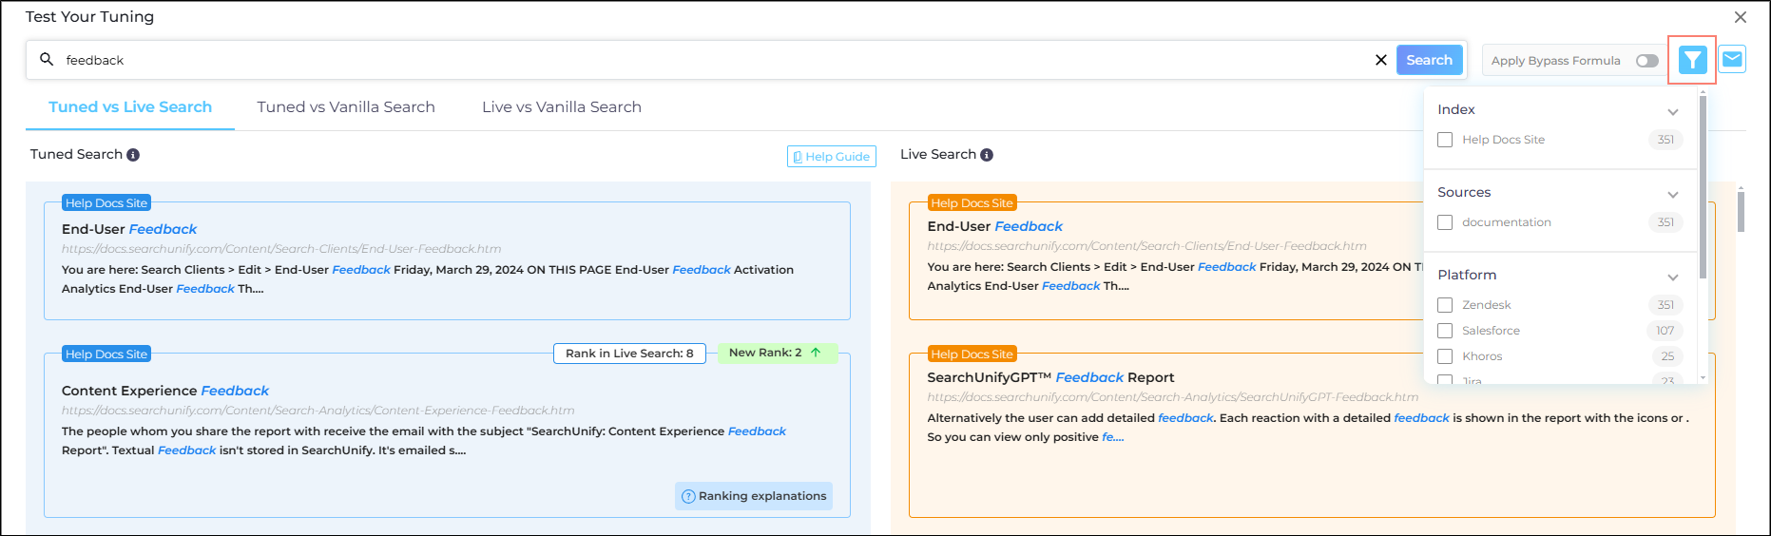Click the Tuned Search info icon

tap(133, 155)
